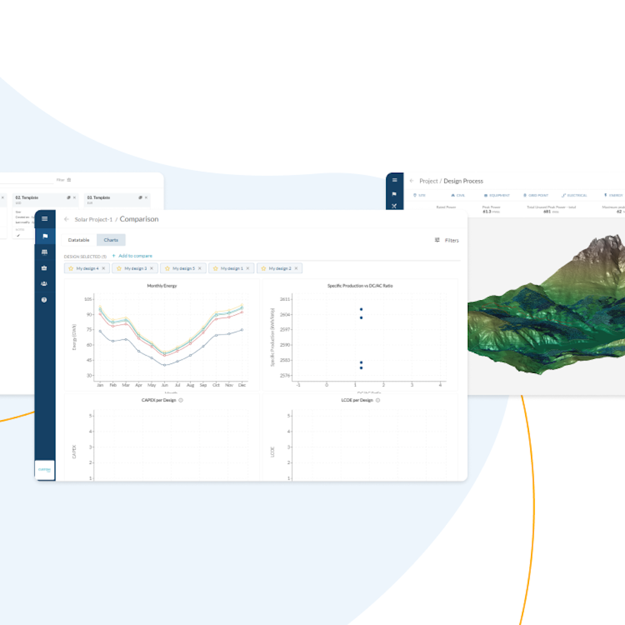Remove My design 3 from comparison
The width and height of the screenshot is (625, 625).
[x=151, y=268]
